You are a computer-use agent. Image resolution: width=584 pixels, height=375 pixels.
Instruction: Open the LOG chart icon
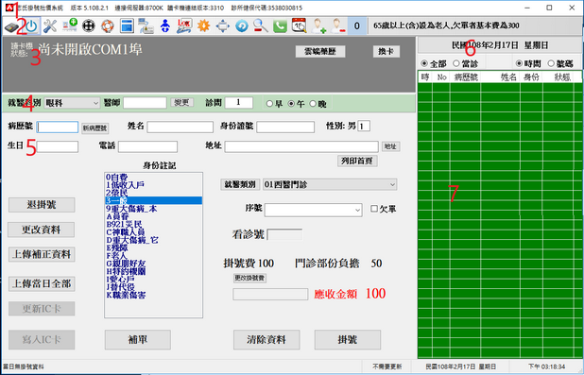tap(184, 26)
